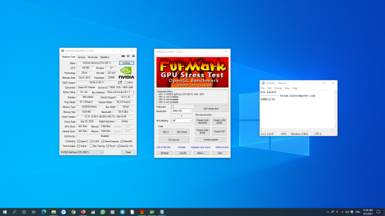
Task: Click taskbar clock showing 12:04 AM
Action: (x=368, y=212)
